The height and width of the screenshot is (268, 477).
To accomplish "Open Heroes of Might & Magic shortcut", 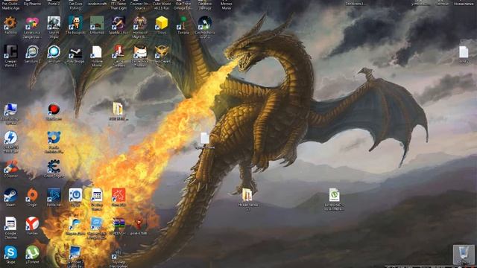I will coord(140,24).
